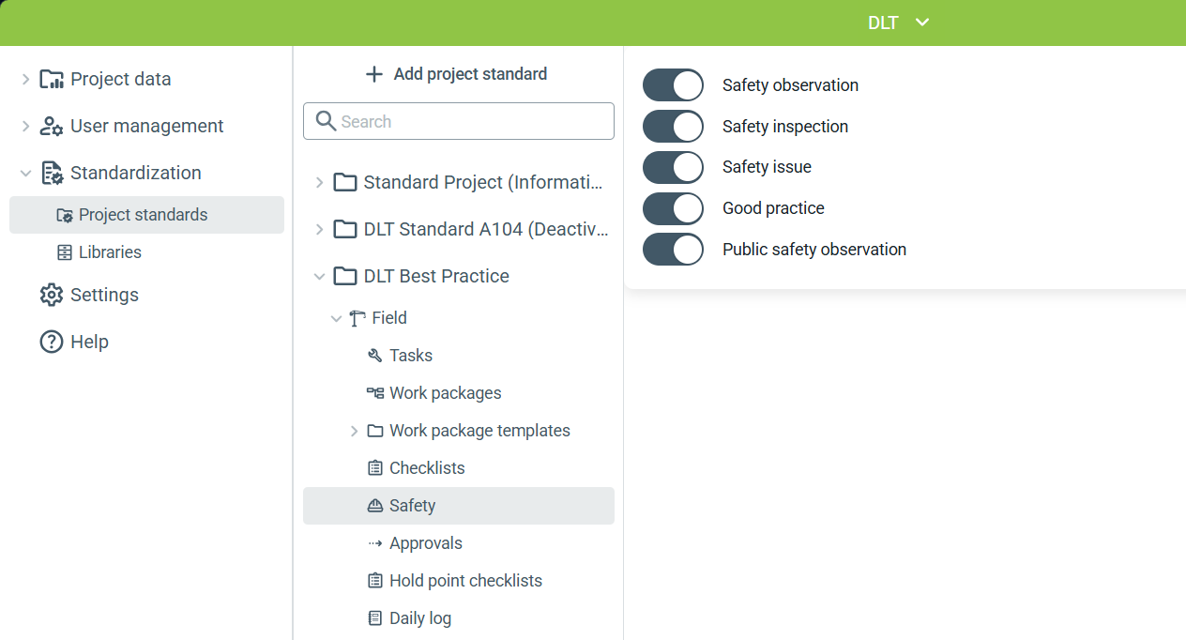Open the DLT dropdown in header
The width and height of the screenshot is (1186, 640).
[898, 23]
